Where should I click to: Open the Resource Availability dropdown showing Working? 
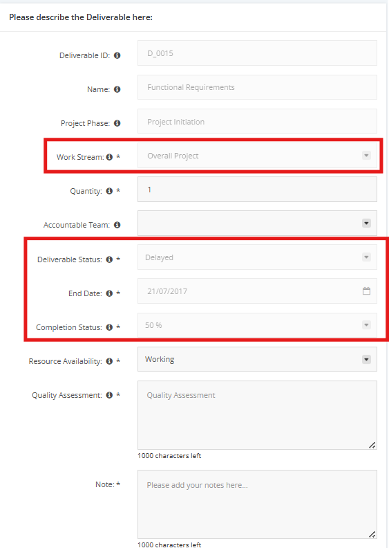point(257,359)
